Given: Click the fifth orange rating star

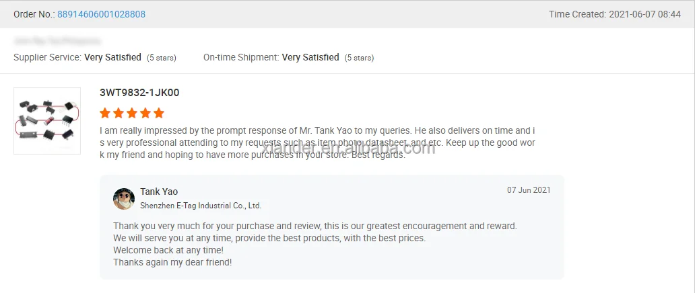Looking at the screenshot, I should (x=159, y=113).
